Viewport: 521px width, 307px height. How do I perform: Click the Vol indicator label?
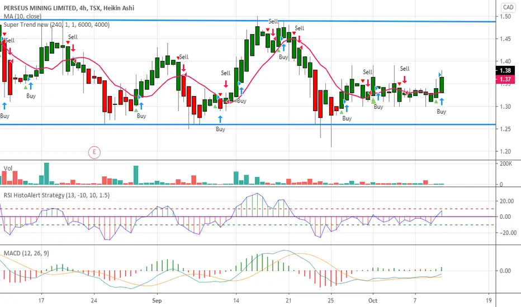click(x=8, y=168)
